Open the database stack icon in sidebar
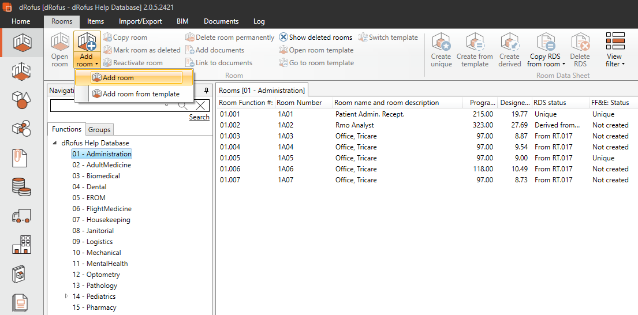 [21, 187]
